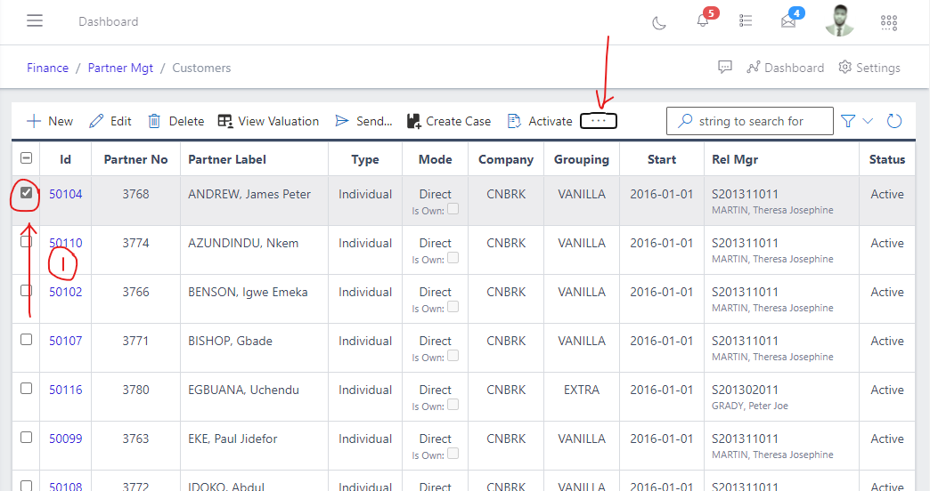Open customer Id 50102 link

click(x=65, y=292)
